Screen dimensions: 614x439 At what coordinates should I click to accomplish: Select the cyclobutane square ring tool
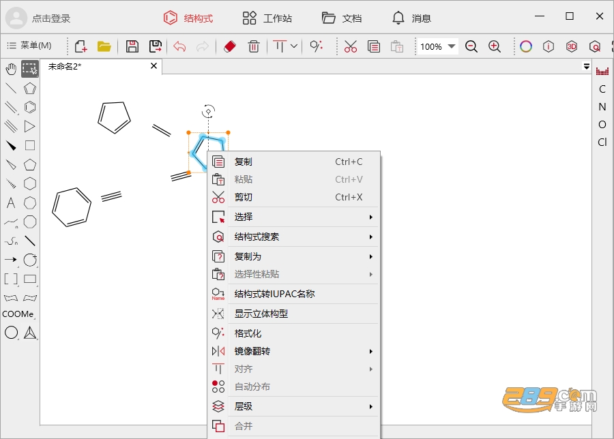tap(30, 146)
